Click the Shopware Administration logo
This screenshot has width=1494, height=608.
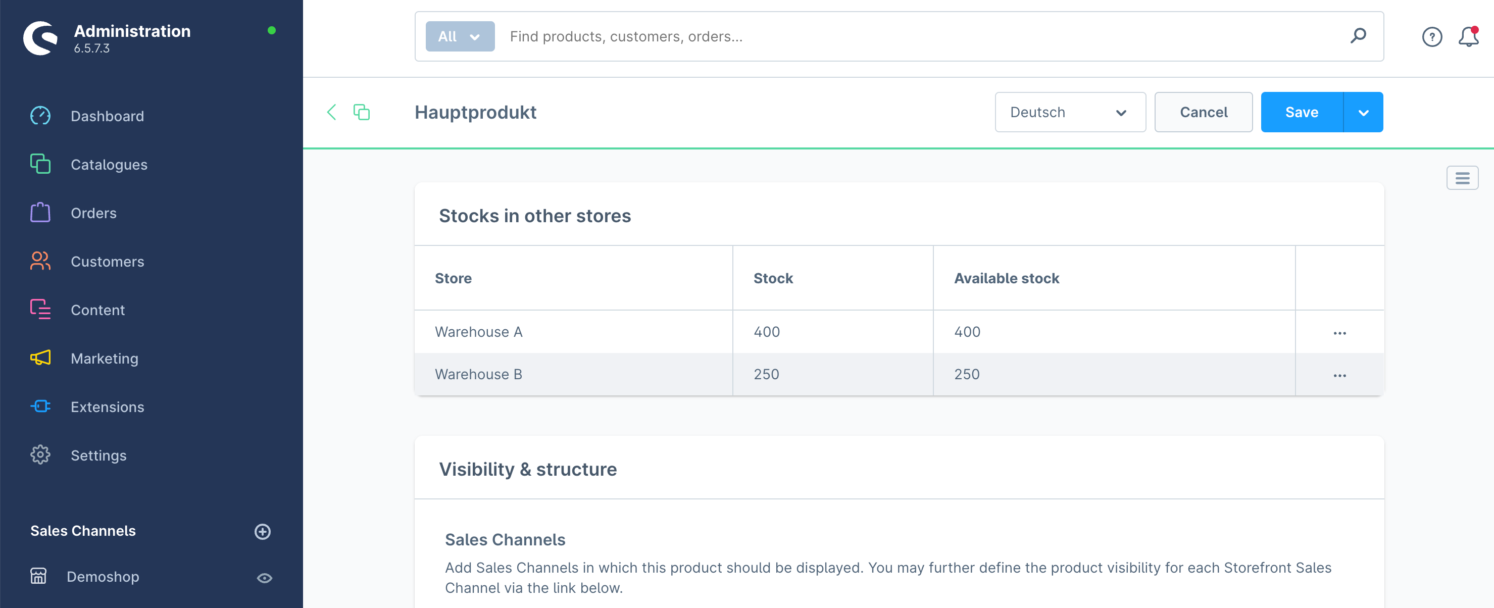click(x=40, y=38)
